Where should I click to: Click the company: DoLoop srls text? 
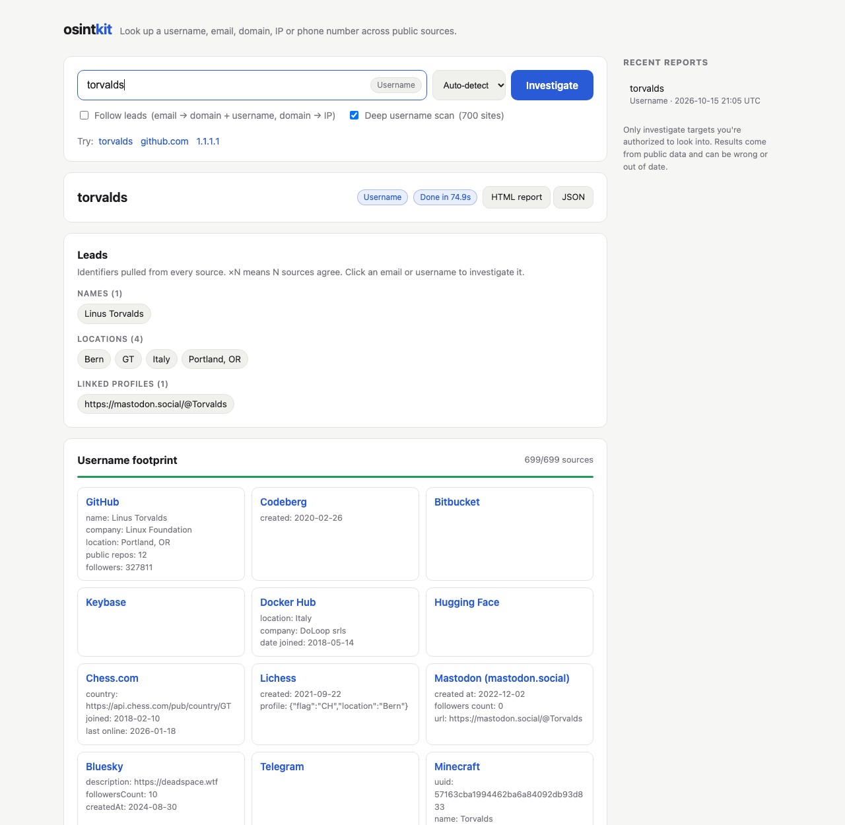[303, 631]
